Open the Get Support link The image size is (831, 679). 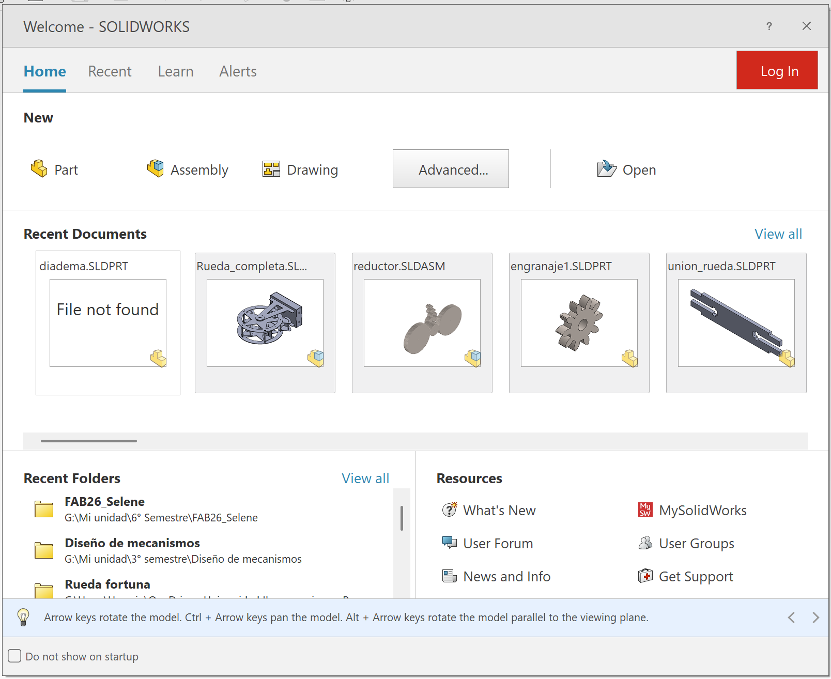[696, 577]
